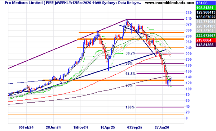Click the 260 price axis label
The height and width of the screenshot is (131, 216).
[189, 42]
